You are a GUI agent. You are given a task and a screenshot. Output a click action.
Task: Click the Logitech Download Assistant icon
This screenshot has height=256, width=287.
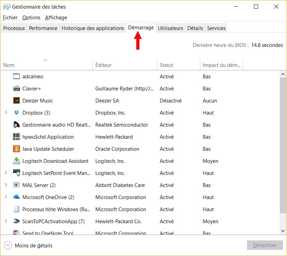(16, 161)
